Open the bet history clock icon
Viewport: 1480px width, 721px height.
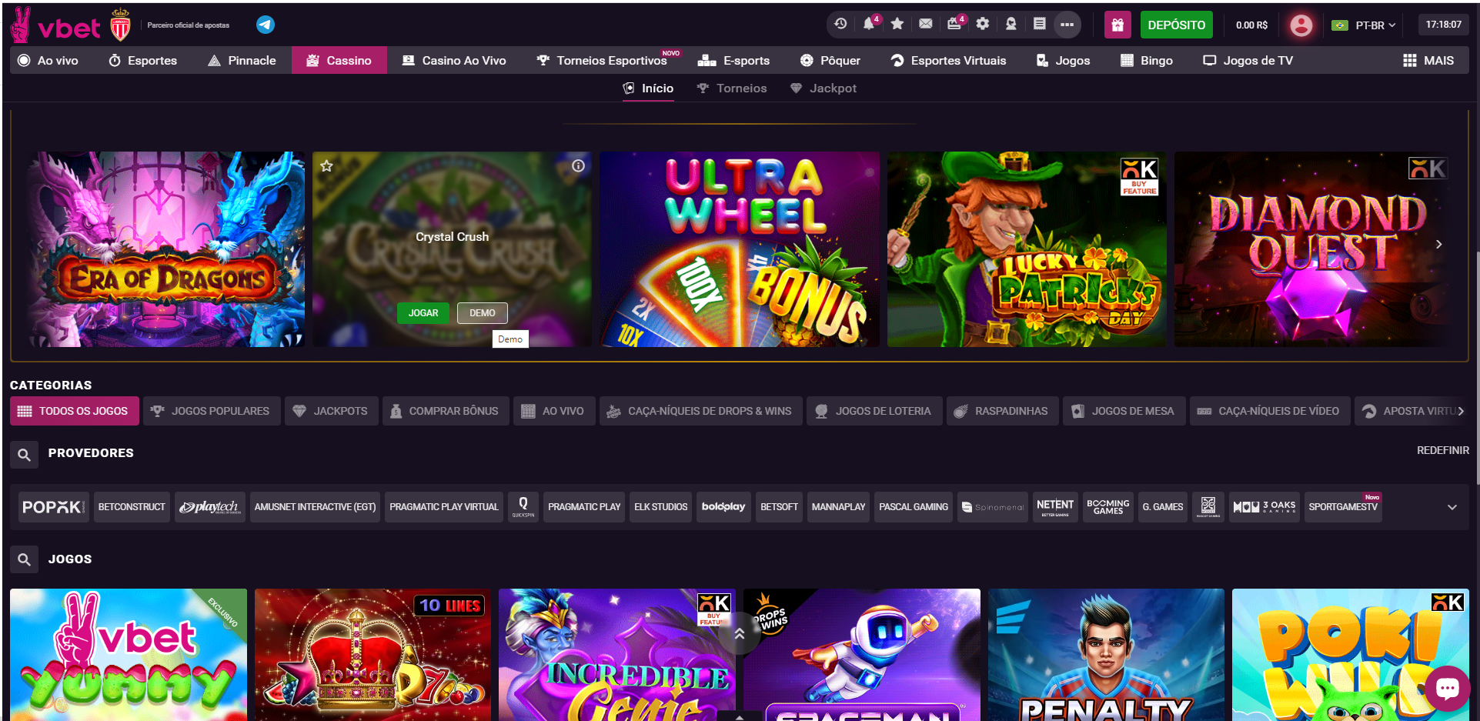(x=840, y=24)
